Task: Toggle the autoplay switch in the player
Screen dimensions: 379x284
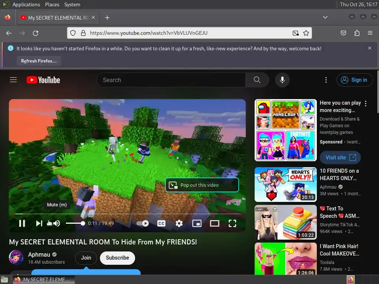Action: click(x=142, y=223)
